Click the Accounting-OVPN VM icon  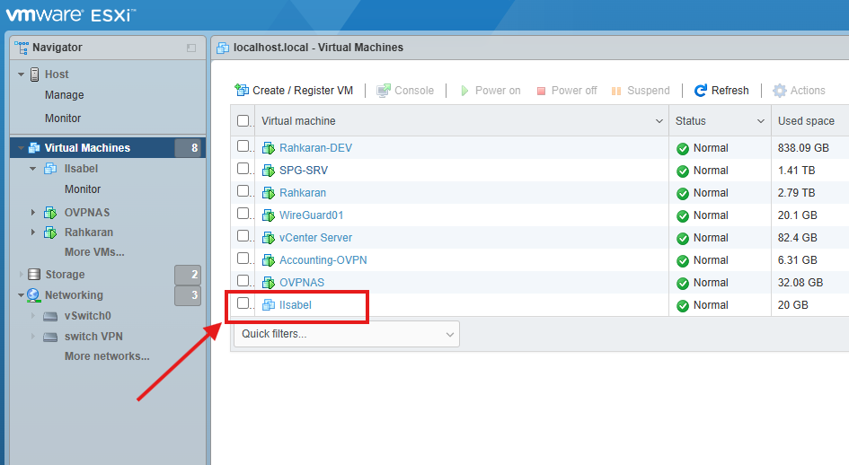pos(269,260)
